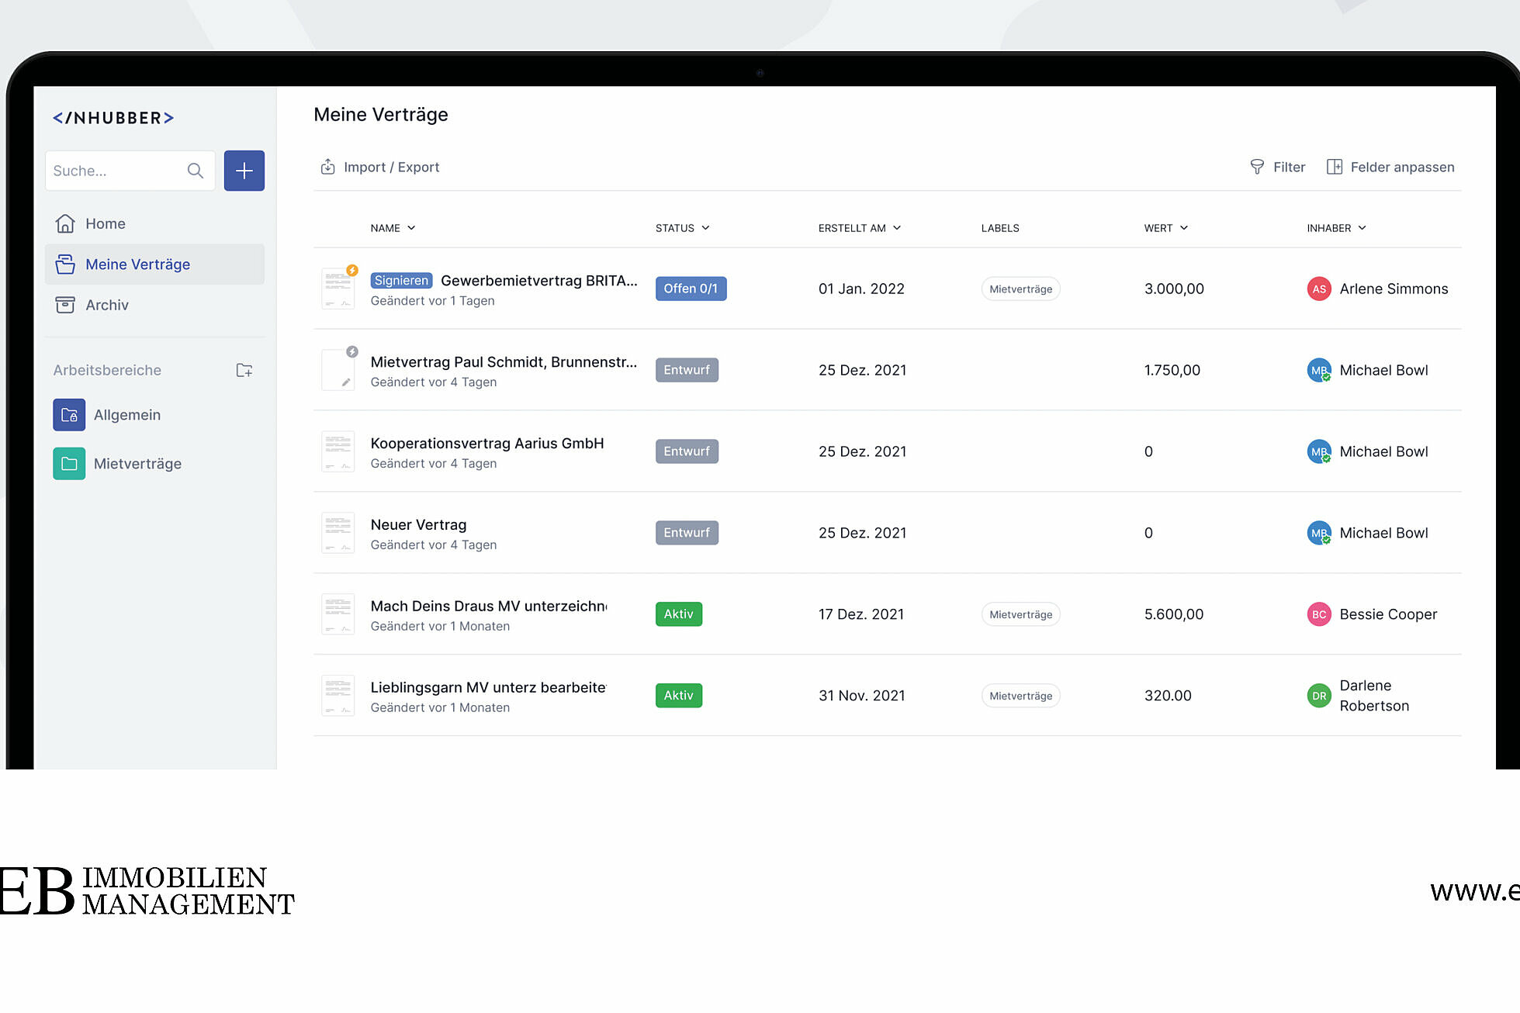Click Michael Bowl avatar in Neuer Vertrag row

point(1319,533)
